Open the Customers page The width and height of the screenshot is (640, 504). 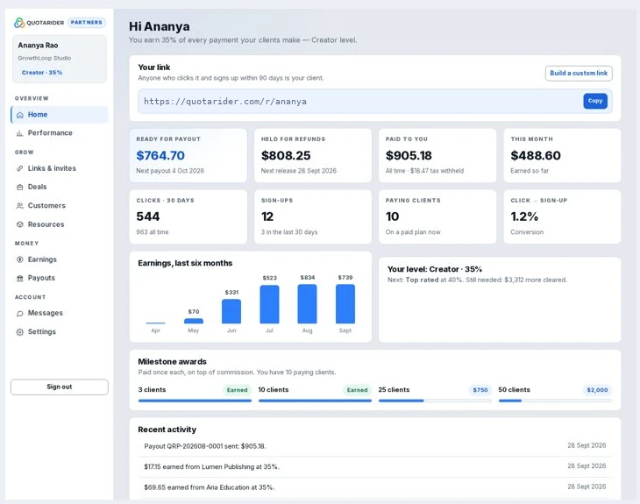[60, 205]
